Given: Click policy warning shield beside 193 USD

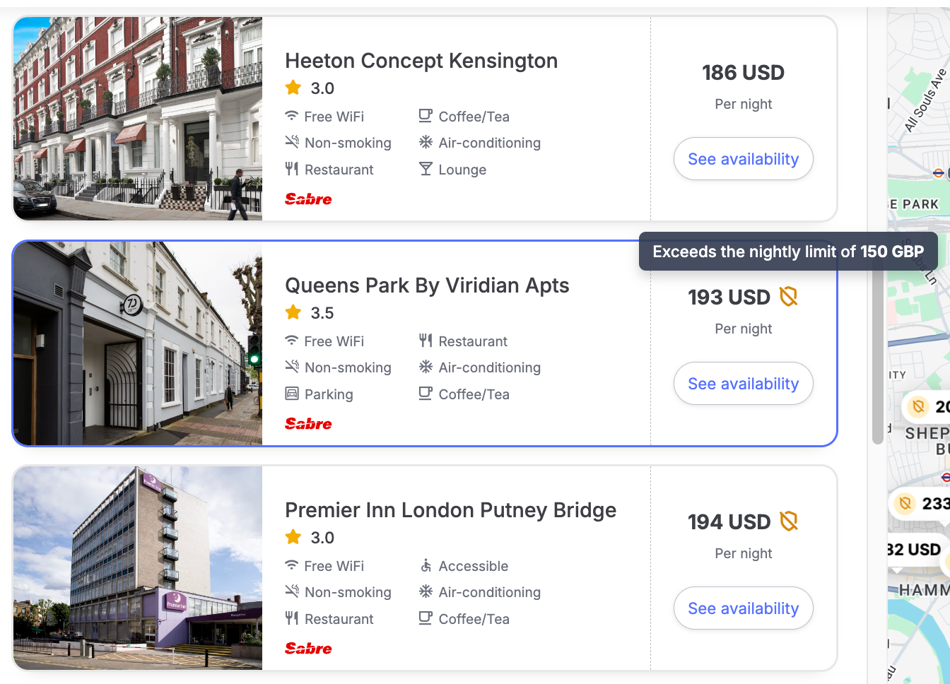Looking at the screenshot, I should coord(788,297).
